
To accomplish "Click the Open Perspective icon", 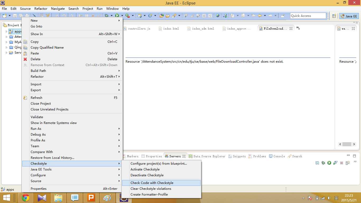I will coord(334,16).
